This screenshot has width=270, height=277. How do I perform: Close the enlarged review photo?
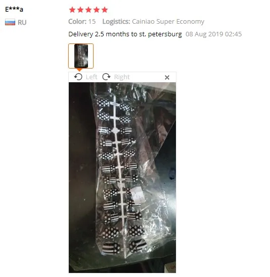point(167,77)
